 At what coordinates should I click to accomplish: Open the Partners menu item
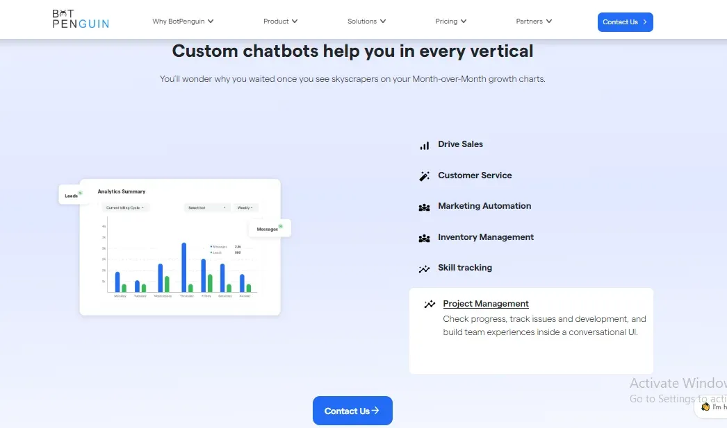coord(534,22)
